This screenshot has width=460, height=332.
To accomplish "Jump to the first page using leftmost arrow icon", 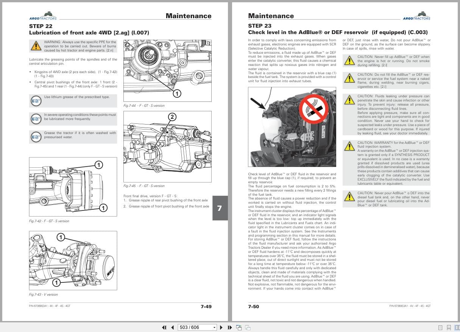I will [164, 327].
